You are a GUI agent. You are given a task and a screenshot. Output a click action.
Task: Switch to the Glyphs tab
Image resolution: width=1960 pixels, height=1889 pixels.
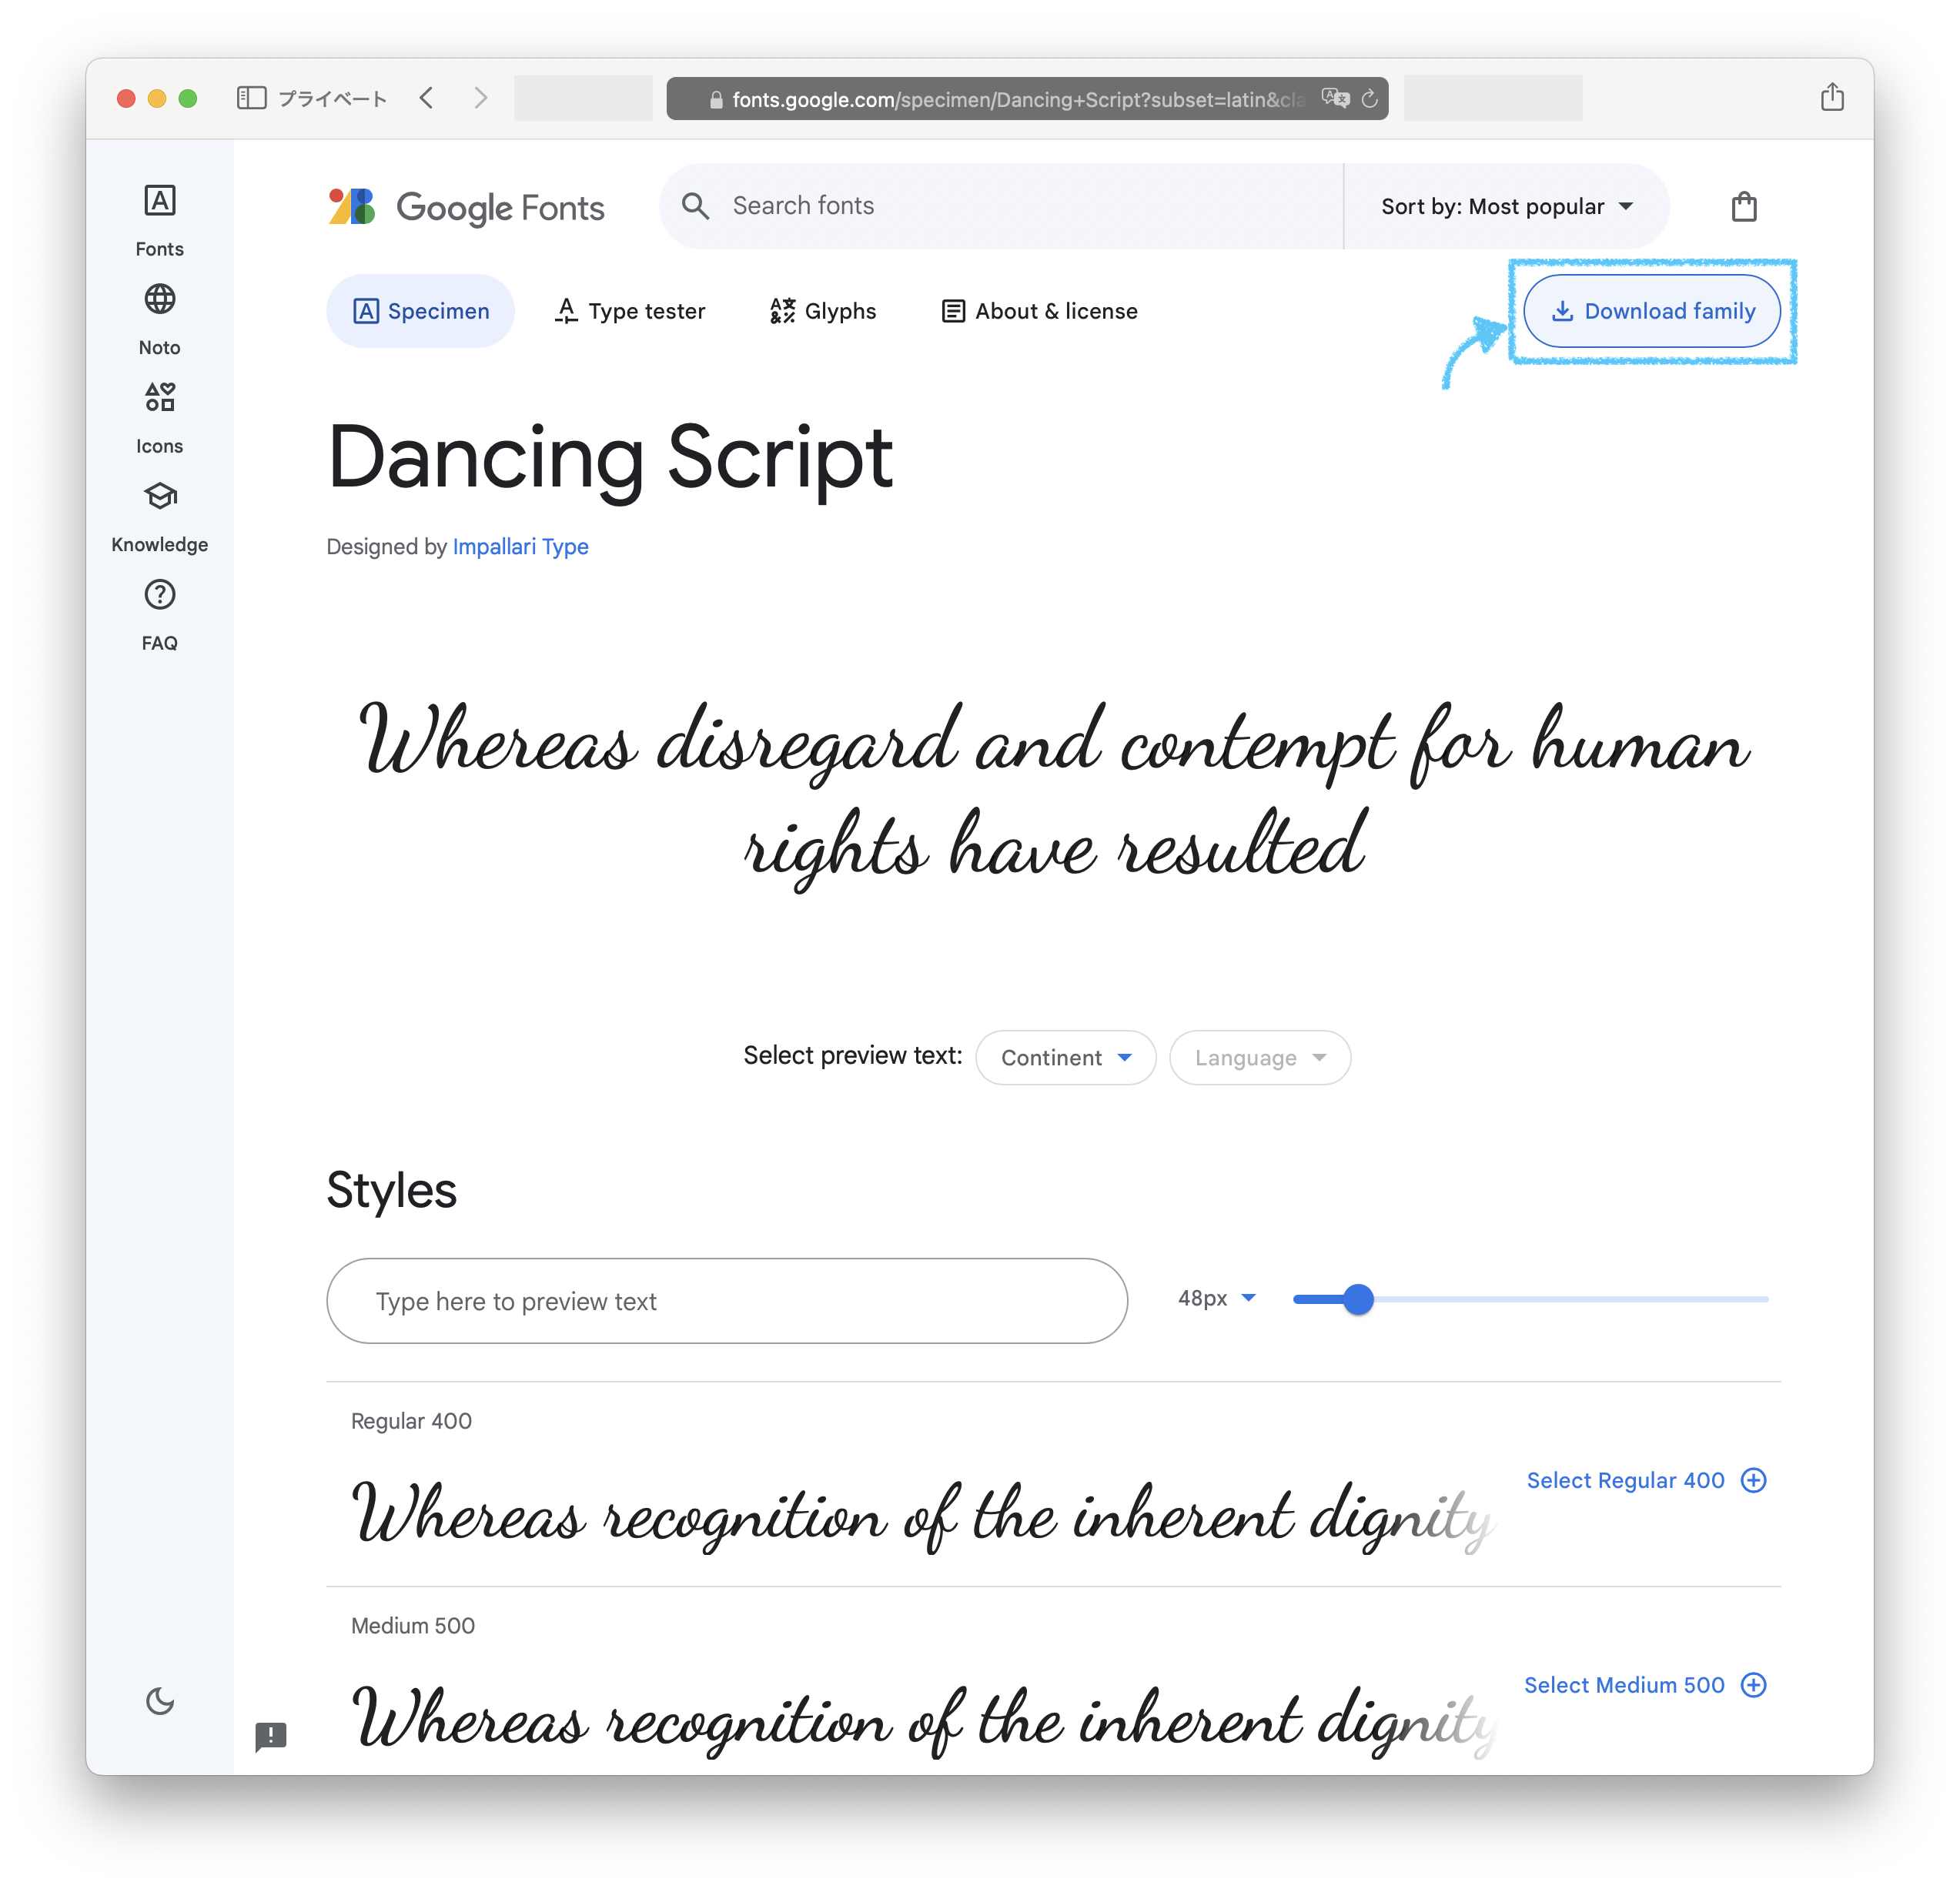pos(823,311)
